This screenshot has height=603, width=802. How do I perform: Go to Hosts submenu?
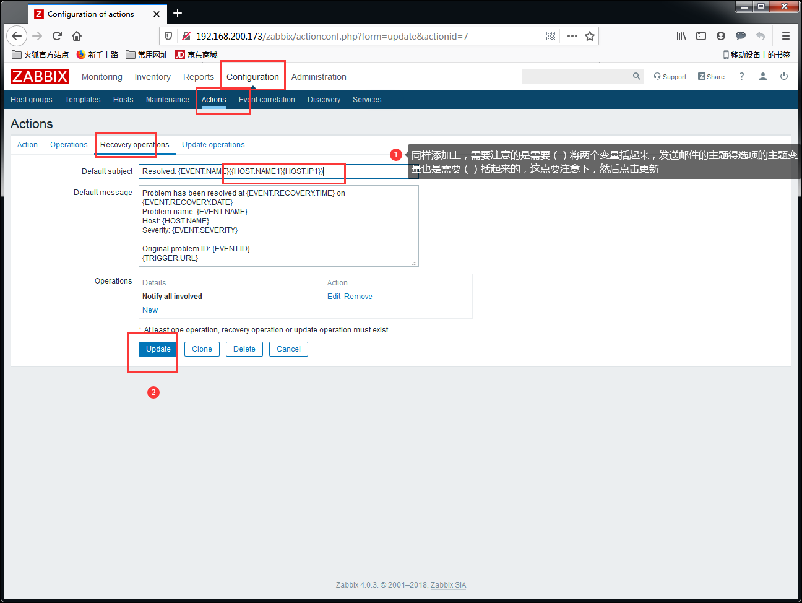click(x=123, y=100)
